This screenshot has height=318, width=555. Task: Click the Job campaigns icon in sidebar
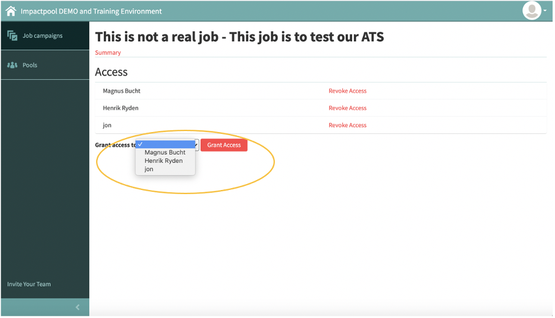point(12,35)
